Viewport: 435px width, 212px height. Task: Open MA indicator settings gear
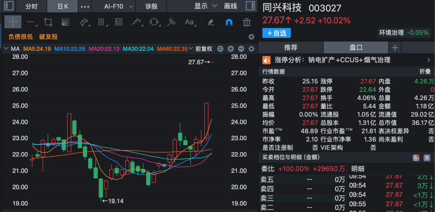[251, 49]
